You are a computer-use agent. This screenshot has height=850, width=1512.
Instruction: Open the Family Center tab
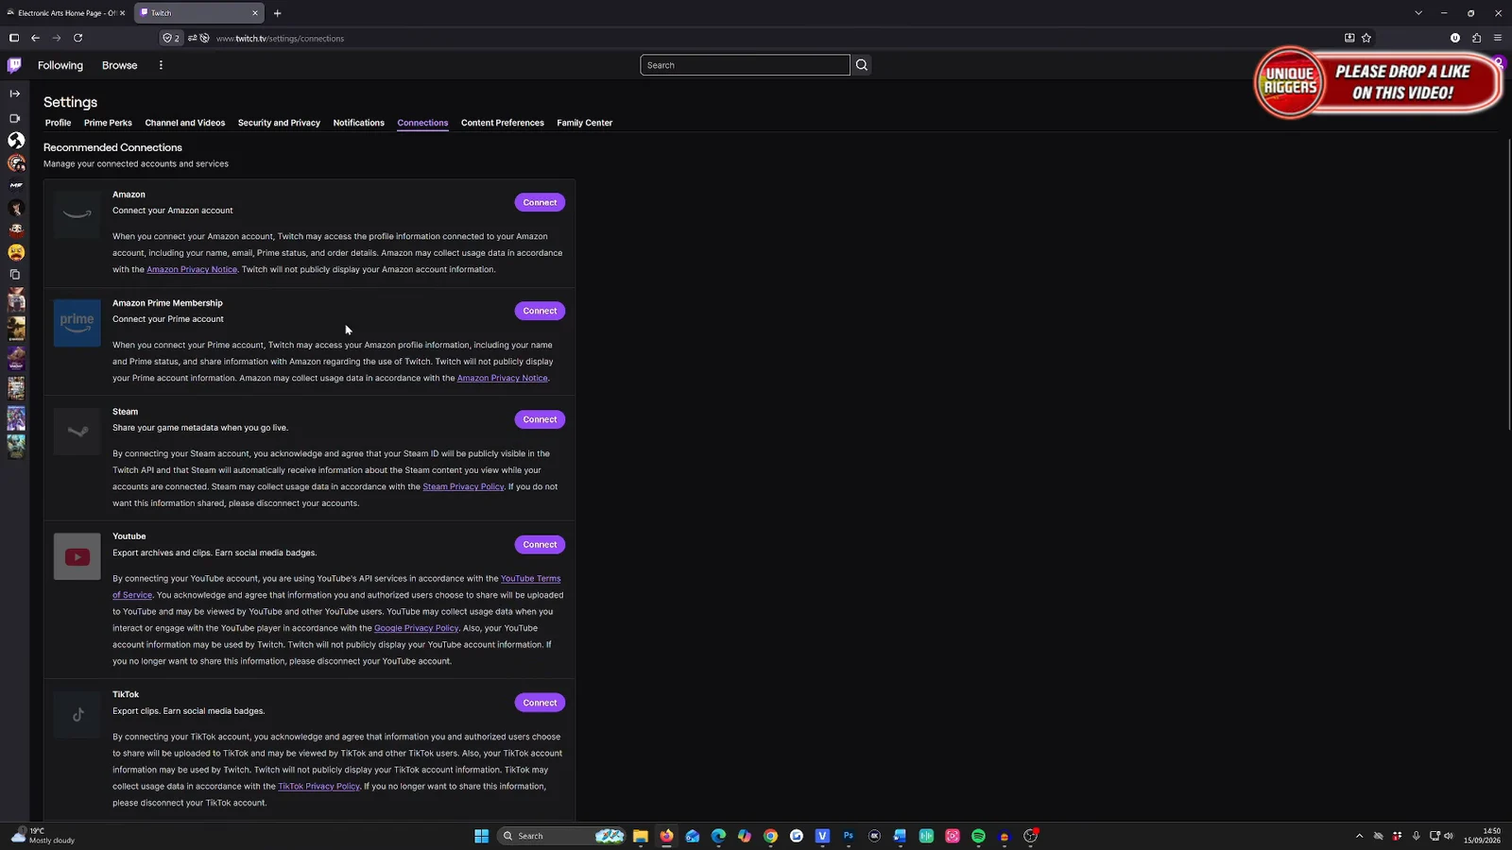point(585,123)
